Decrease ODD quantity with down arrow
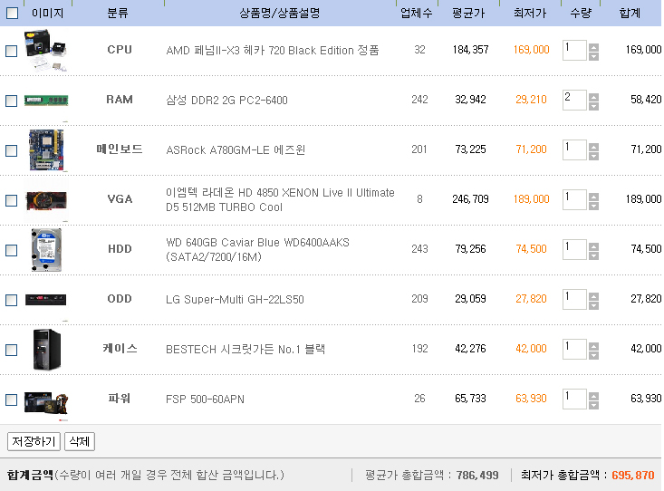Image resolution: width=664 pixels, height=491 pixels. [593, 305]
